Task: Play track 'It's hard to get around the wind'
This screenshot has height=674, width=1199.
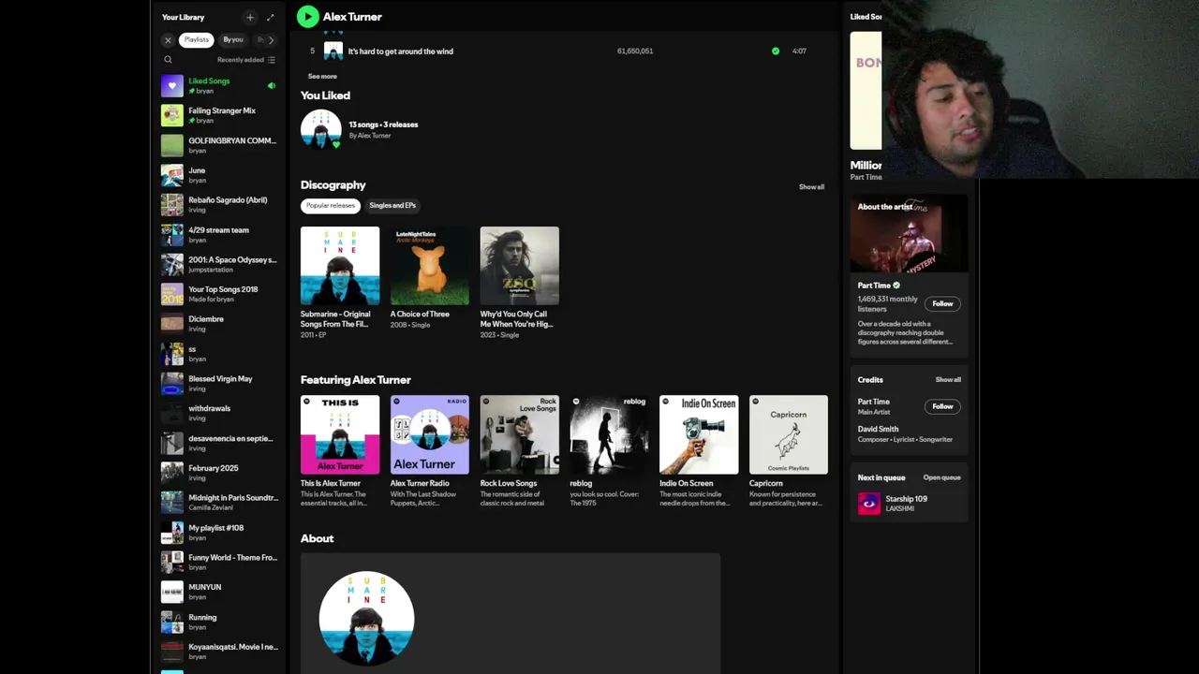Action: click(x=400, y=51)
